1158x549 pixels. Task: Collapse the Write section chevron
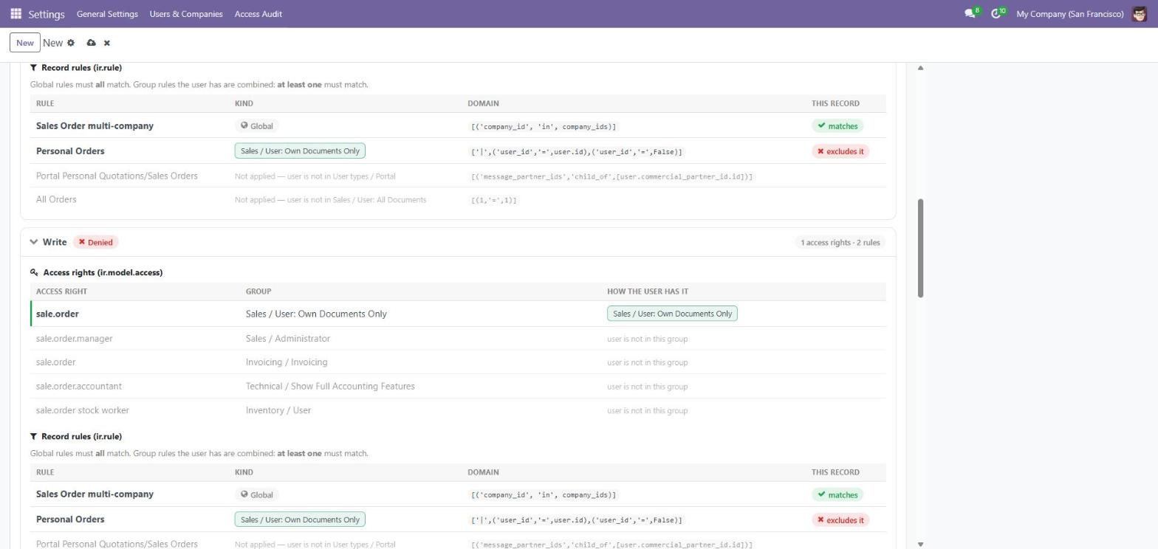pos(34,242)
